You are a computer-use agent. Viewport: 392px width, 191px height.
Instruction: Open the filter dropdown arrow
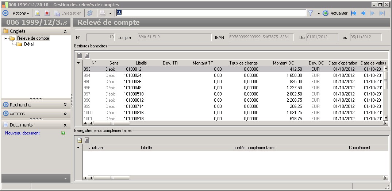tap(318, 13)
